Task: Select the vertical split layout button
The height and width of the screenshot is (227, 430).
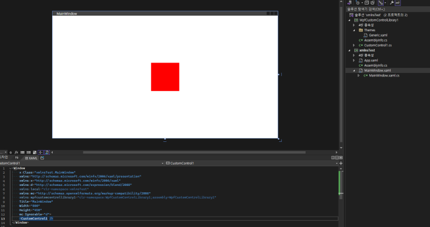Action: click(333, 158)
